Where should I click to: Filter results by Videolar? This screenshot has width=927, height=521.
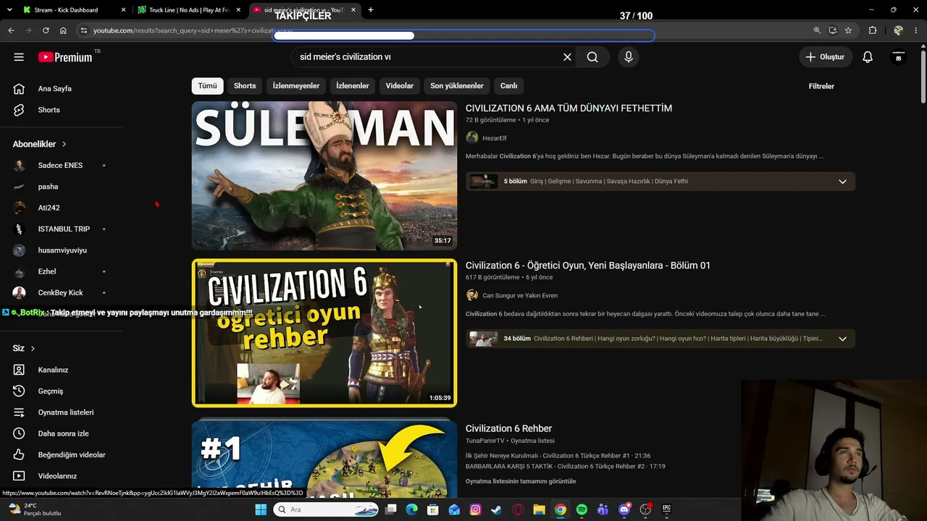(400, 85)
